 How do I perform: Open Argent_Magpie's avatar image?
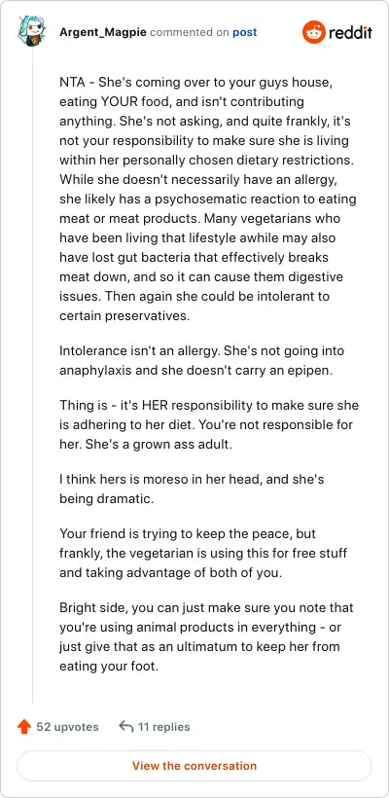point(32,31)
